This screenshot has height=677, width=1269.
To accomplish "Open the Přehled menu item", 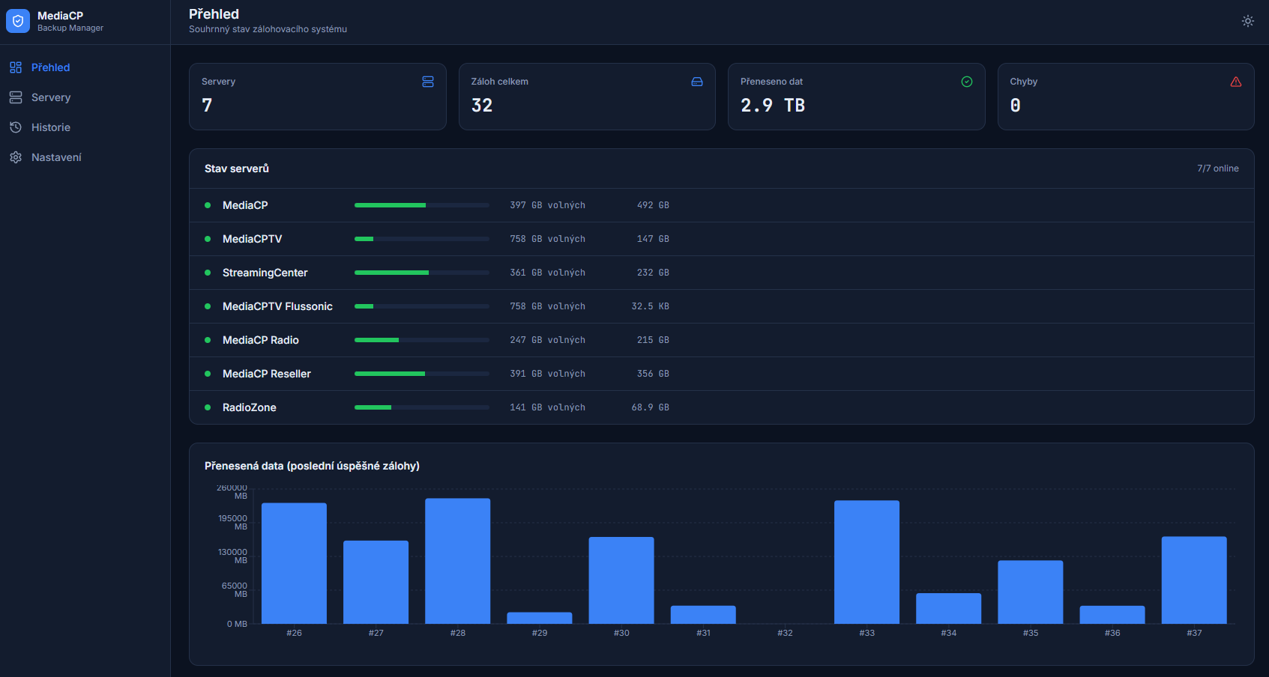I will [85, 67].
